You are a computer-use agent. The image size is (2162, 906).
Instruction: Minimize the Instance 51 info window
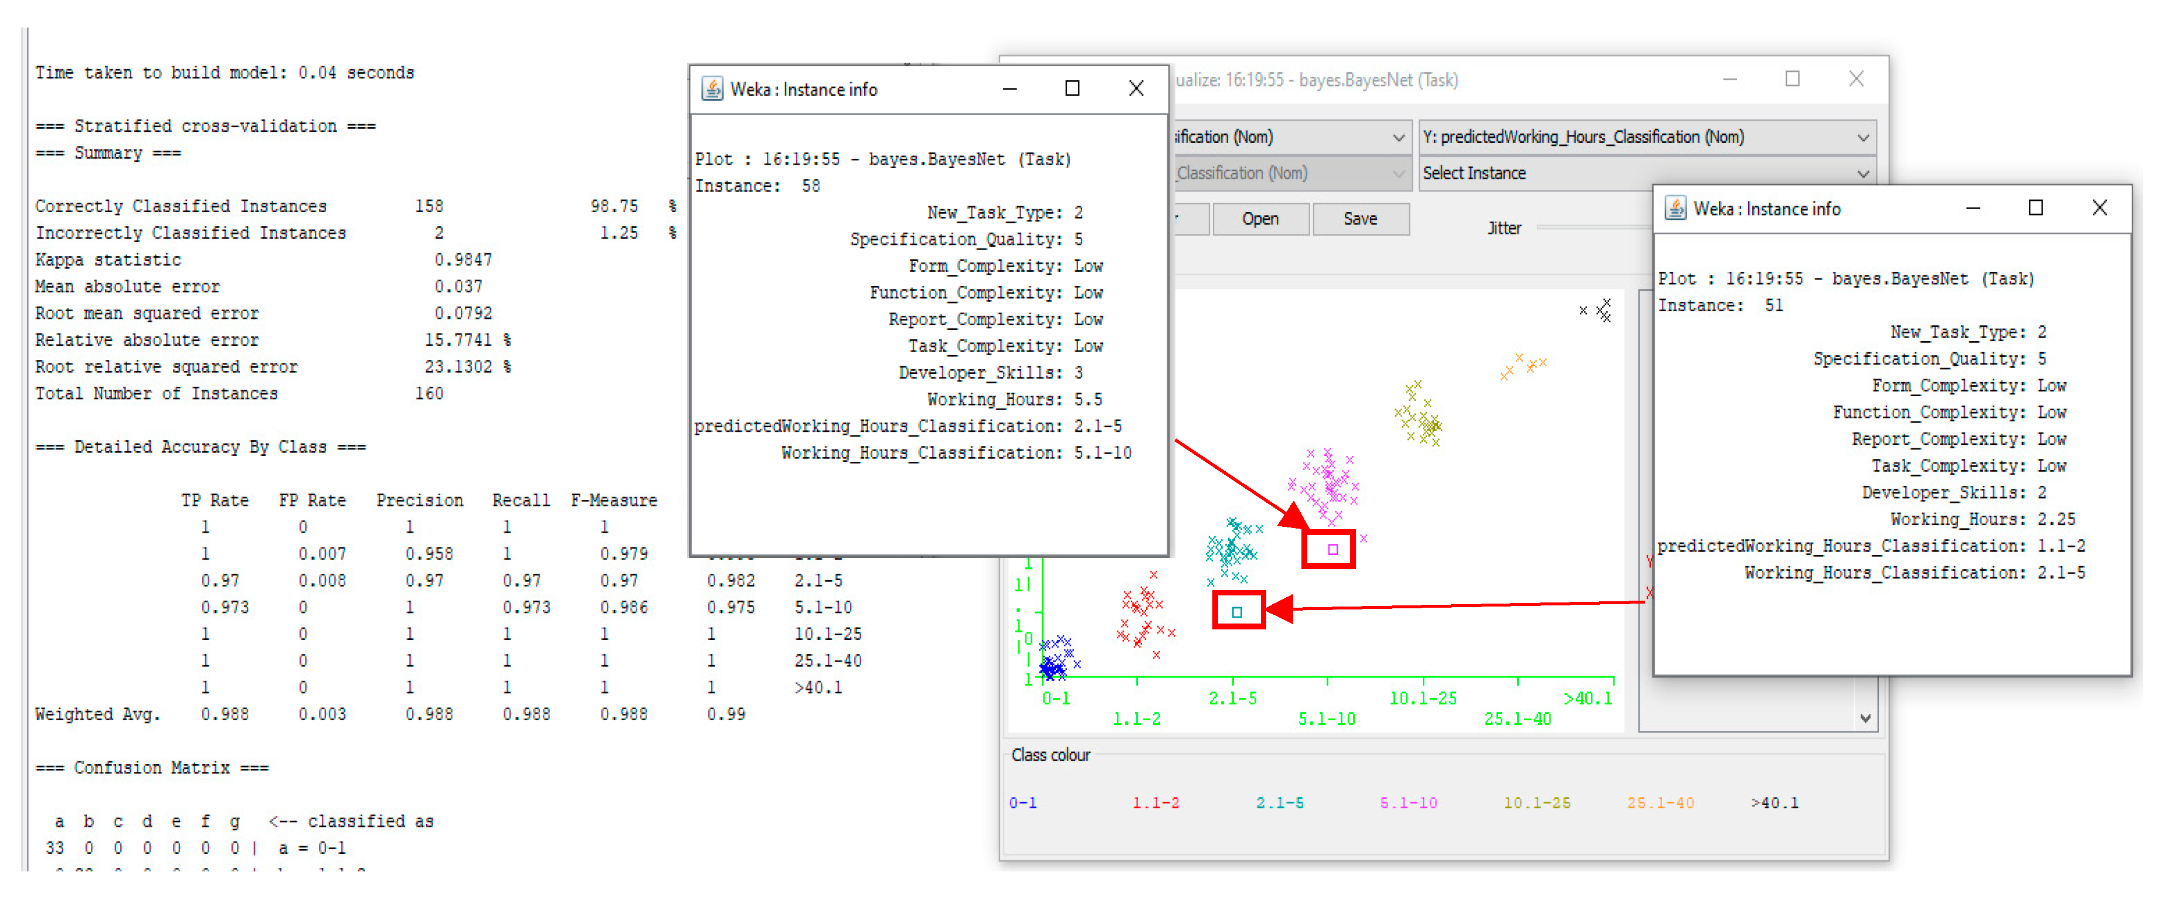pyautogui.click(x=1972, y=208)
